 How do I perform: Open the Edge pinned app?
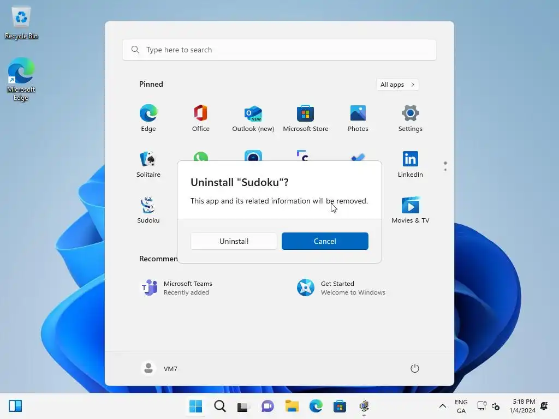pyautogui.click(x=148, y=118)
